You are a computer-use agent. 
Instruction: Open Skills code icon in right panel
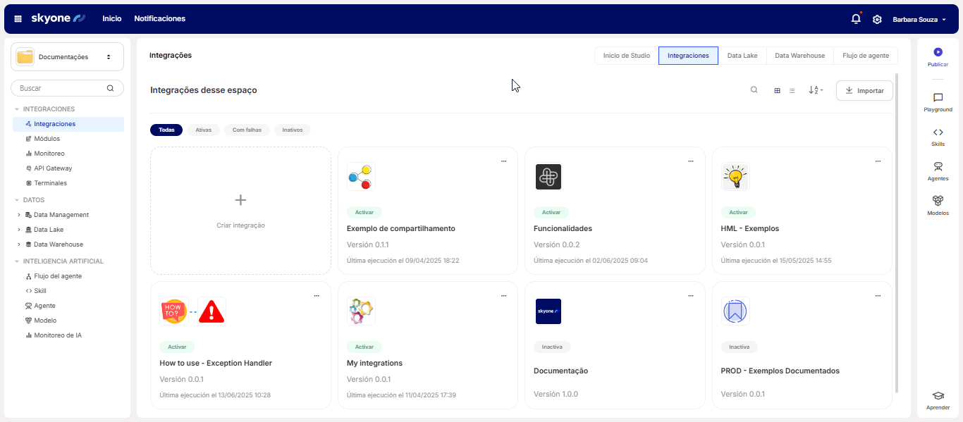pos(938,132)
